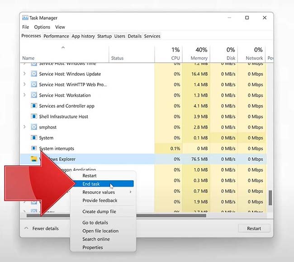
Task: Sort by the Status column header
Action: click(132, 54)
